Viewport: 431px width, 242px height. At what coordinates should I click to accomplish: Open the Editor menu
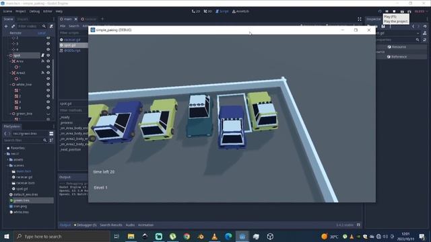(x=48, y=11)
